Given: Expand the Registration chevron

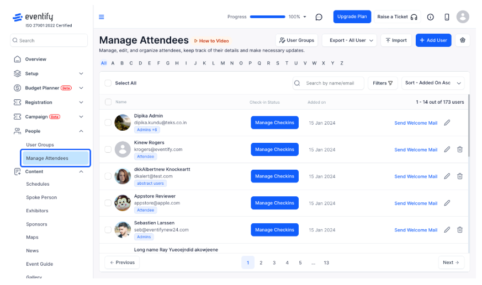Looking at the screenshot, I should pyautogui.click(x=81, y=102).
